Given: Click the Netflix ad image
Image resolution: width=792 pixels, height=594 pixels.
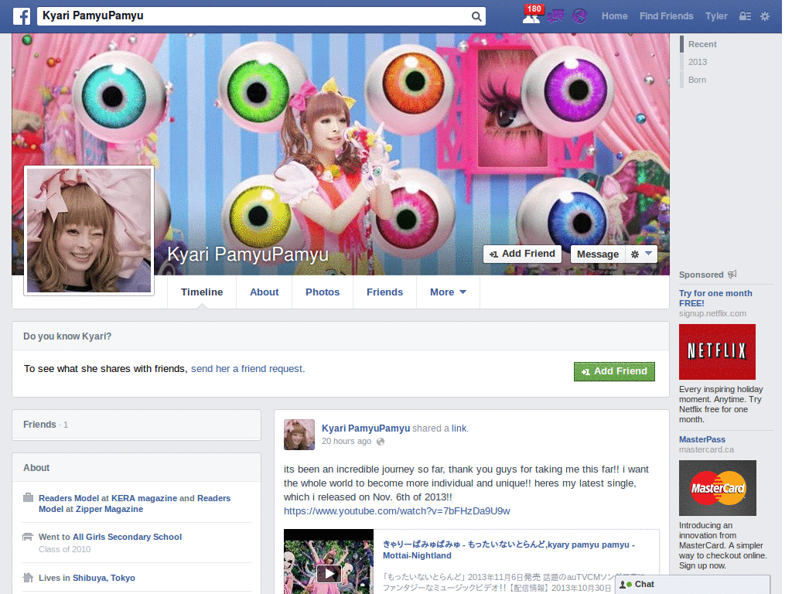Looking at the screenshot, I should (x=717, y=352).
